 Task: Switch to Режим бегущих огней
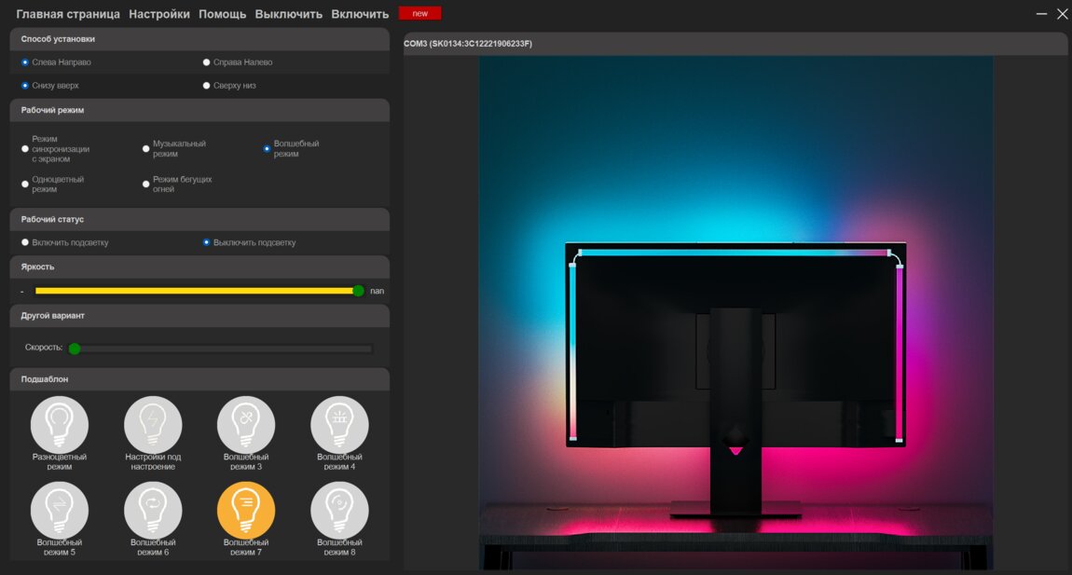146,184
